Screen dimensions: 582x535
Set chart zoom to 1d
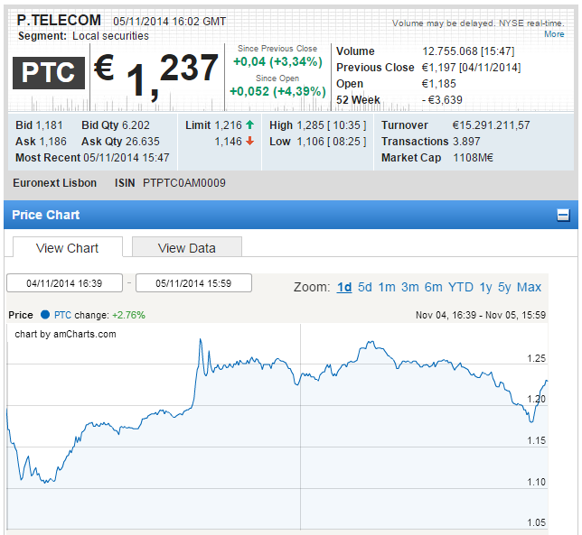(x=344, y=287)
